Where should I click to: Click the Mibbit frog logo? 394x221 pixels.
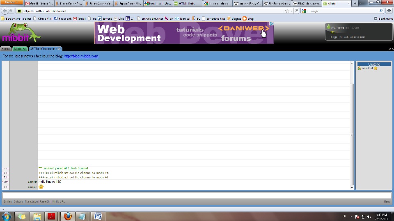click(21, 33)
